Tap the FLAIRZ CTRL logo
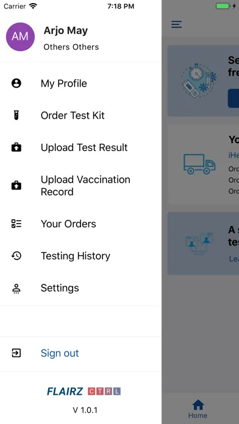239x424 pixels. tap(84, 391)
